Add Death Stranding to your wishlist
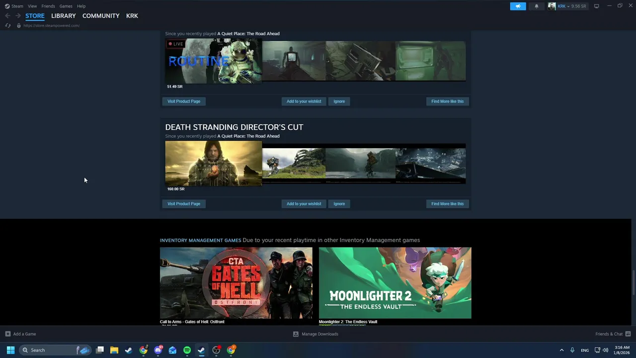This screenshot has height=358, width=636. 304,204
